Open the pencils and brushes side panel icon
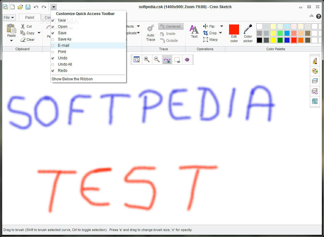 point(315,61)
